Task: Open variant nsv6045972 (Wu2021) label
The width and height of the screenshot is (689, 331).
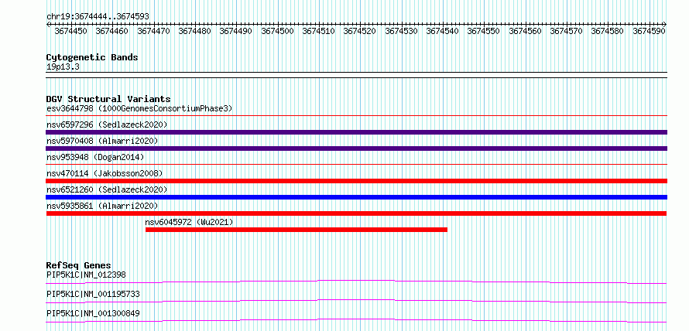Action: (x=189, y=222)
